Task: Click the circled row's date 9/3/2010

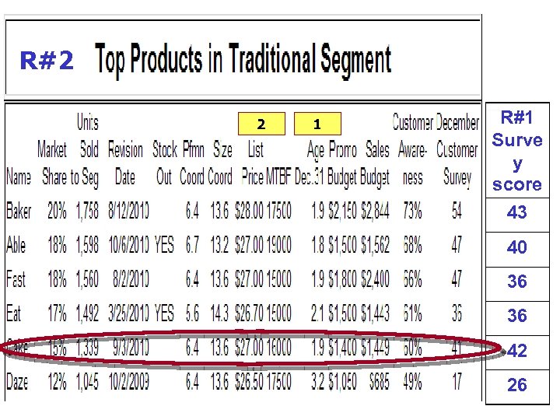Action: click(x=131, y=348)
